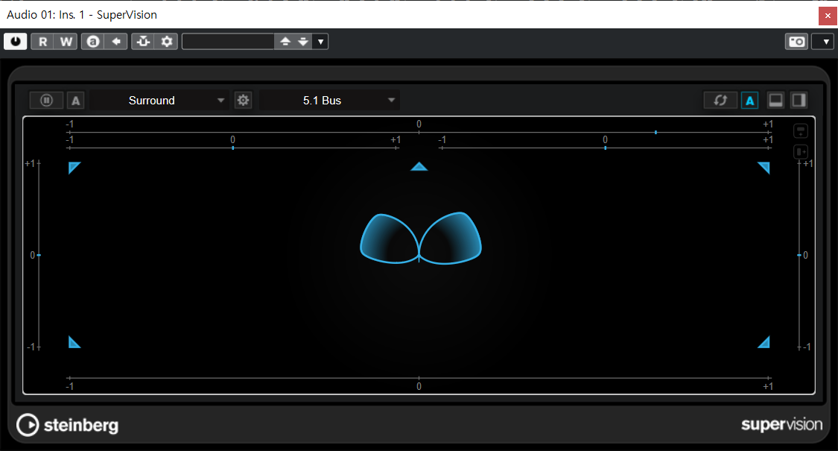Open the preset management dropdown arrow

click(320, 42)
